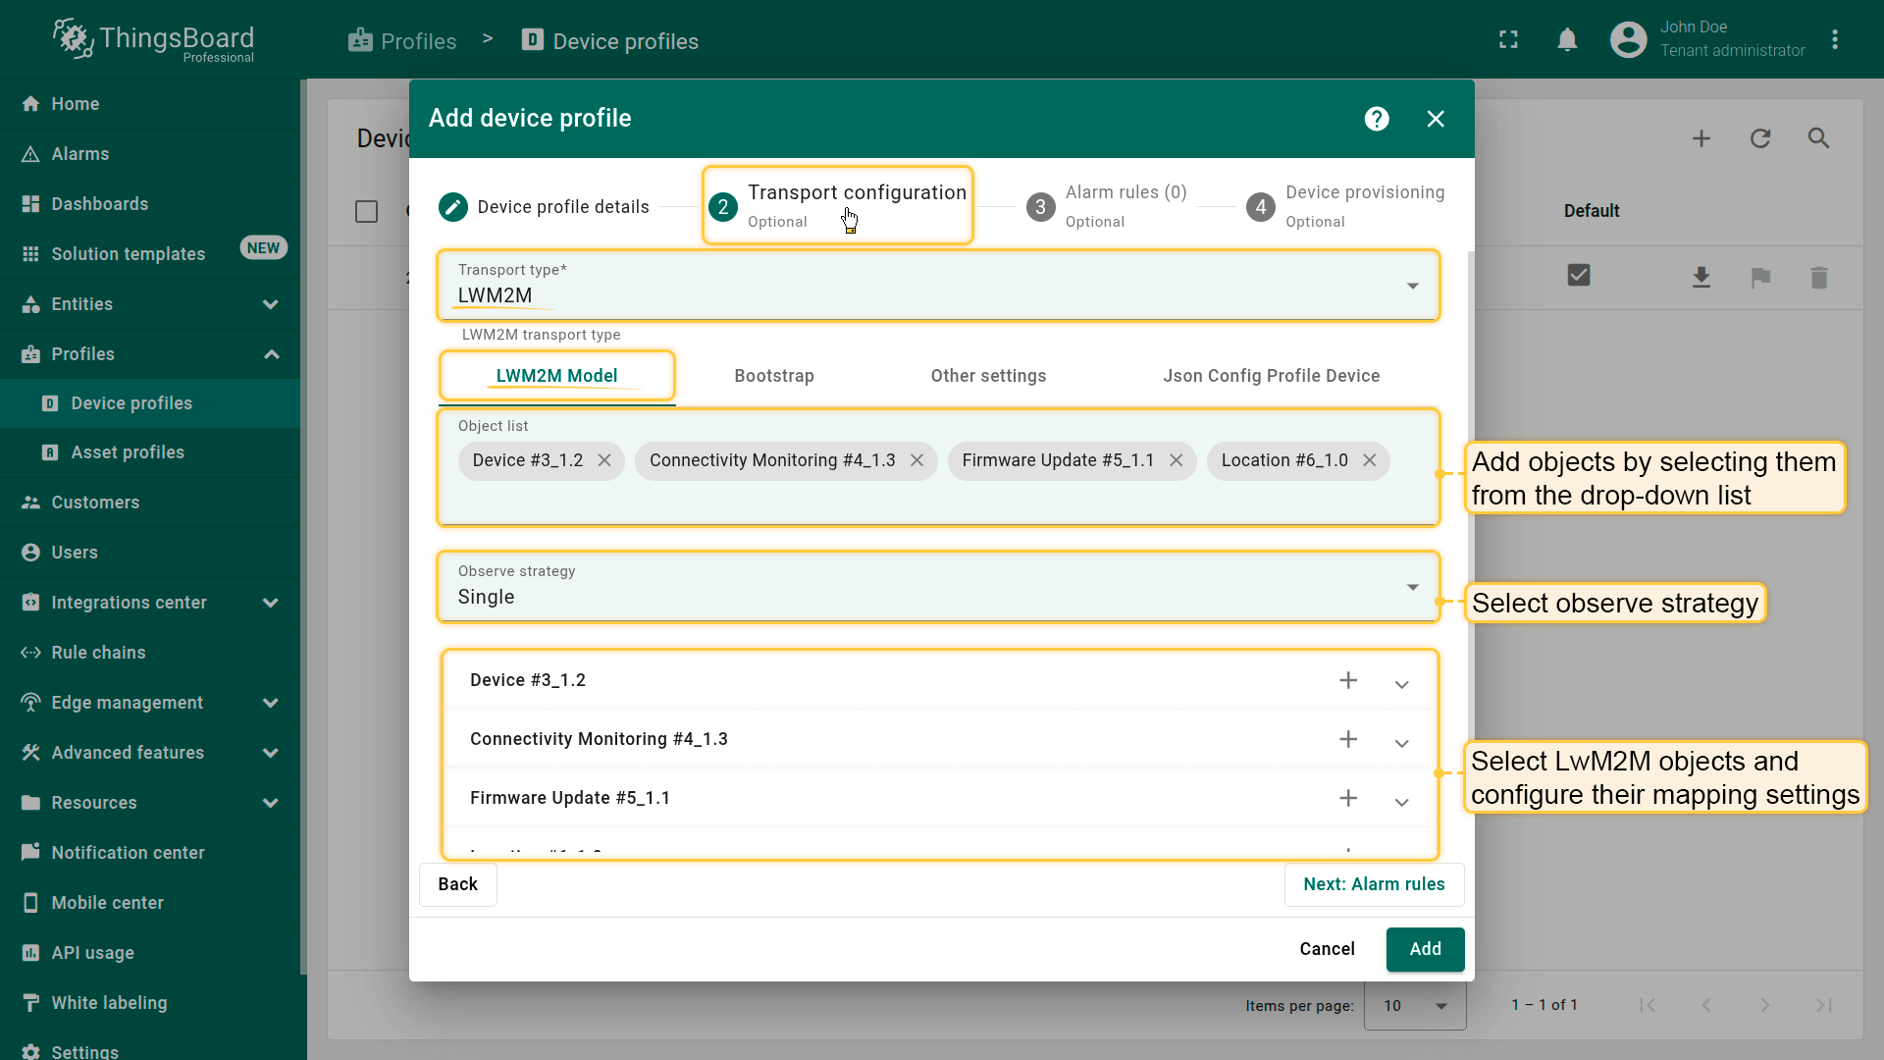Click the Next: Alarm rules button
Screen dimensions: 1884x1060
click(1373, 884)
